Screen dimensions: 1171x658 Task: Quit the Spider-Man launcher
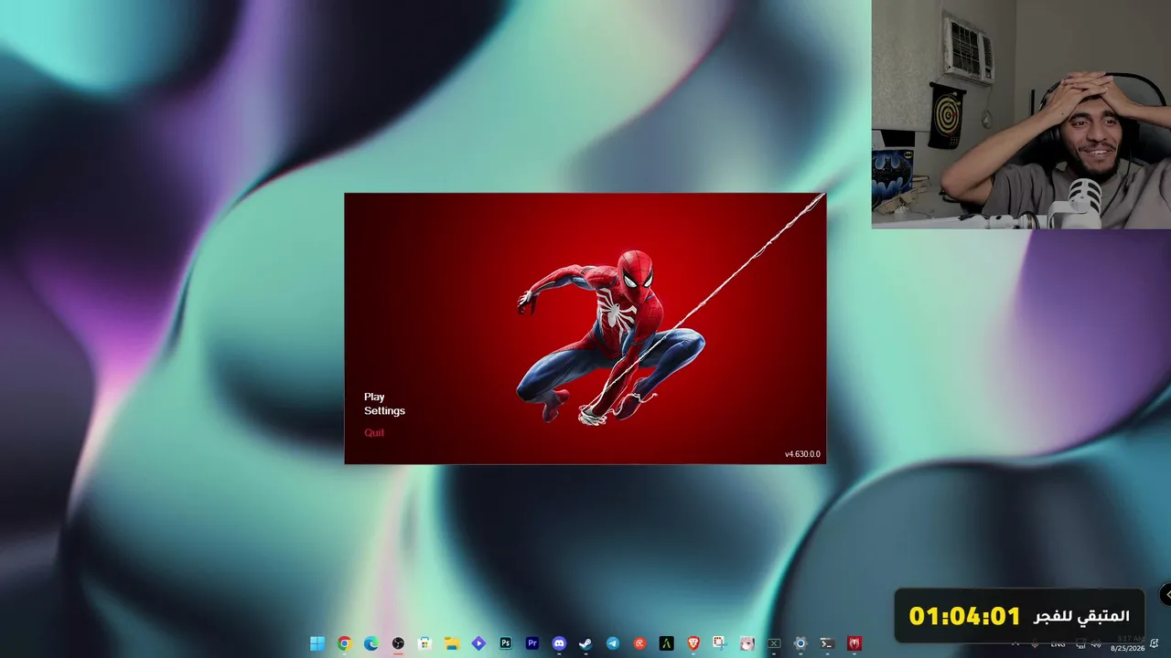(374, 432)
